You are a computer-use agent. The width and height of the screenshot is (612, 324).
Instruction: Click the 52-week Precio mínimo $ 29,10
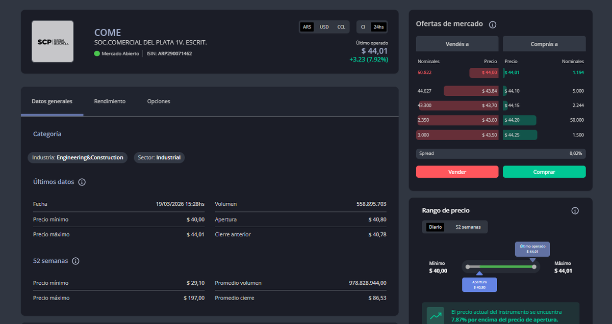click(x=195, y=283)
